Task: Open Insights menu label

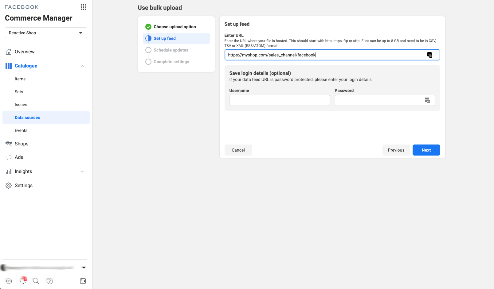Action: tap(23, 171)
